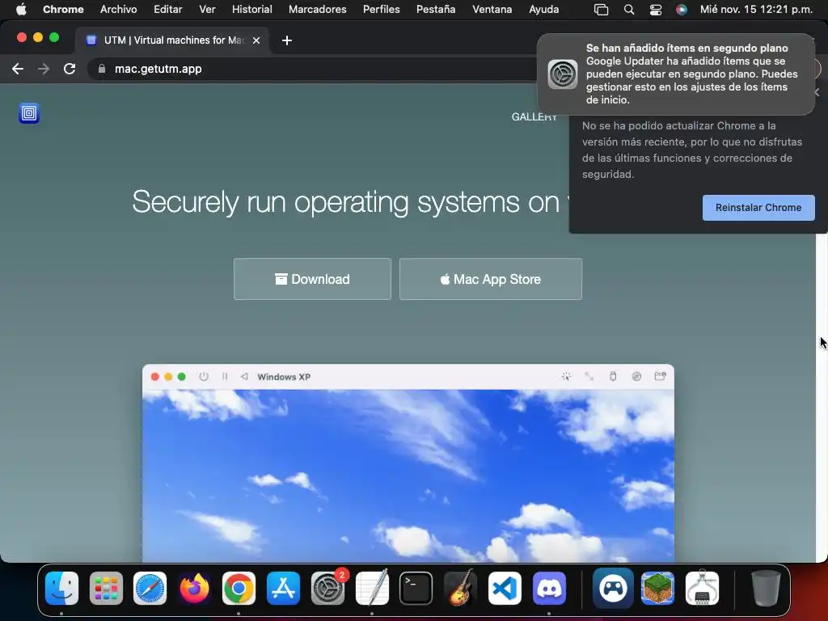This screenshot has width=828, height=621.
Task: Open the Ventana menu
Action: tap(492, 9)
